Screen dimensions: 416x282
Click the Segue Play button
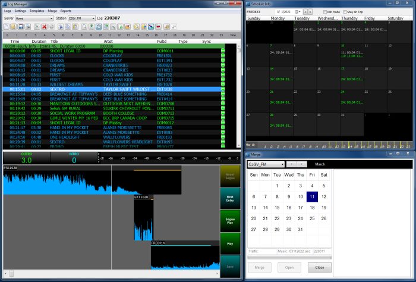pos(230,221)
